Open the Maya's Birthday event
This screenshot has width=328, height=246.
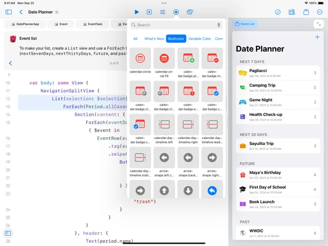click(278, 175)
